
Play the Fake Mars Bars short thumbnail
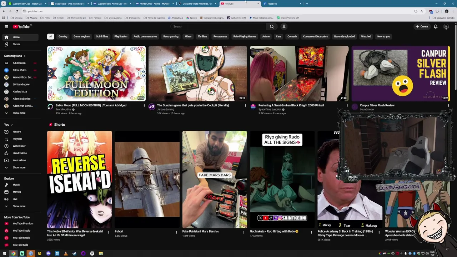[x=214, y=179]
